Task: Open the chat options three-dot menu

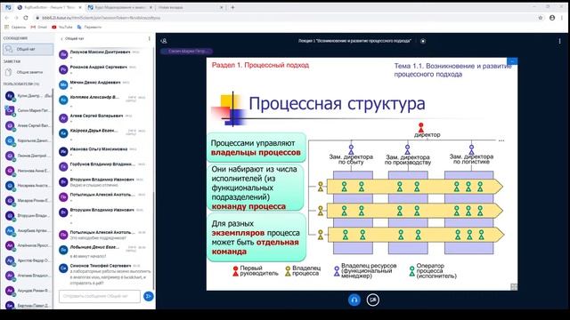Action: 149,38
